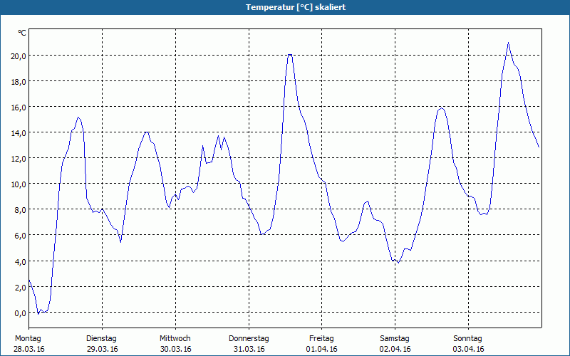Viewport: 570px width, 356px height.
Task: Click the 0,0 y-axis value
Action: [20, 313]
